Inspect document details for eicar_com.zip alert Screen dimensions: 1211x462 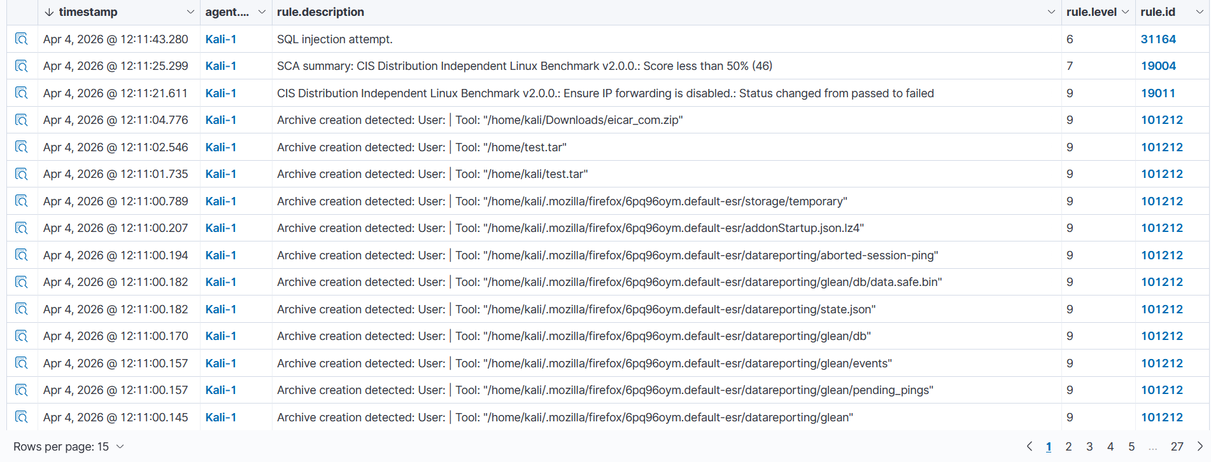[22, 120]
